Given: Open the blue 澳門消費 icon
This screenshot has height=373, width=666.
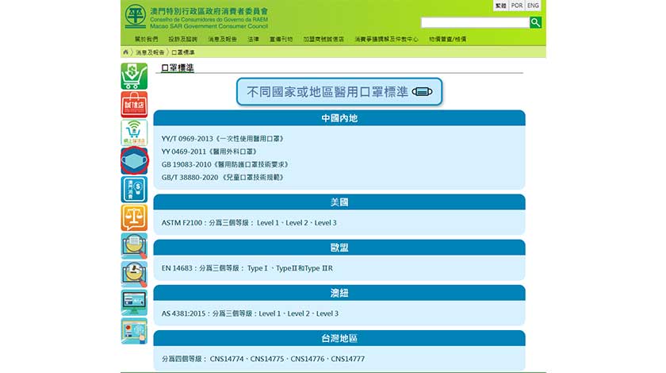Looking at the screenshot, I should [134, 189].
